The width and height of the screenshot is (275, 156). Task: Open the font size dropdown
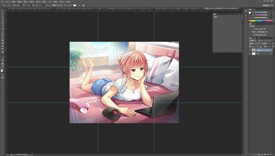pos(46,6)
